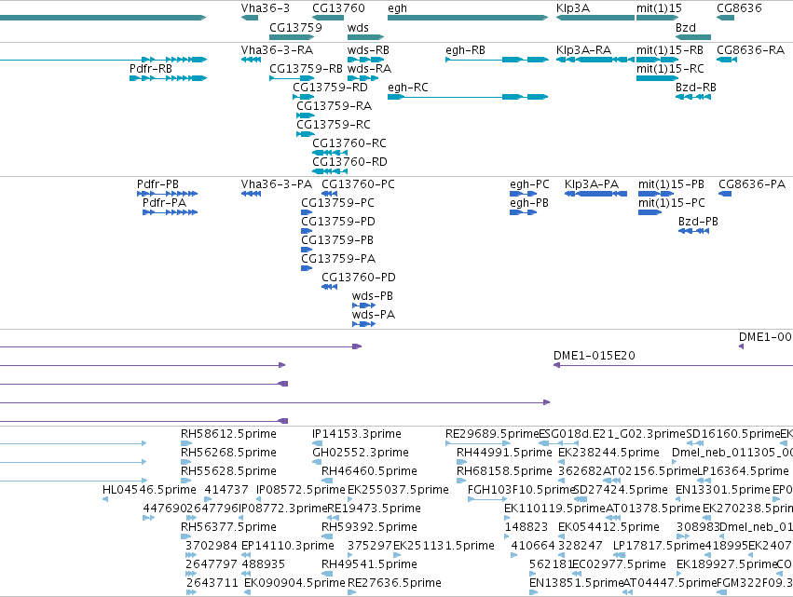Select the Klp3A gene label

(572, 8)
